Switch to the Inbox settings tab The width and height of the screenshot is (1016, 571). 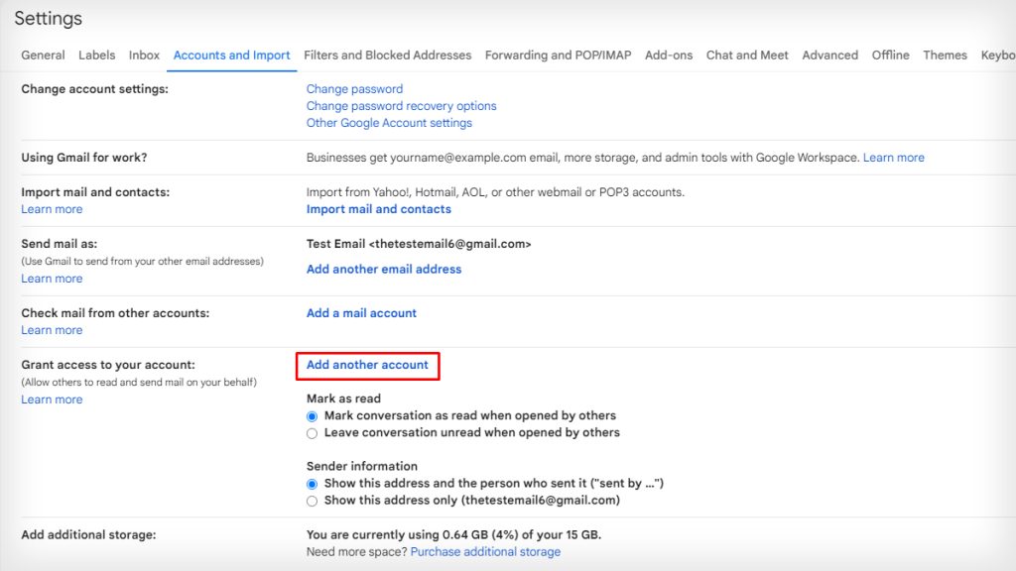144,56
